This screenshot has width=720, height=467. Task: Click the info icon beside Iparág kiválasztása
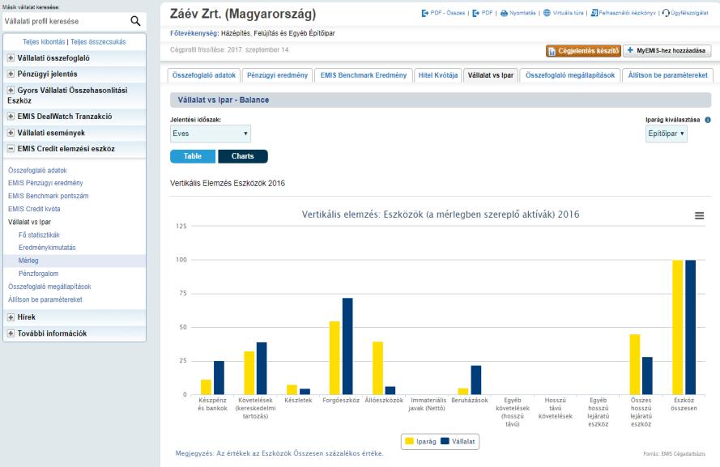click(708, 120)
